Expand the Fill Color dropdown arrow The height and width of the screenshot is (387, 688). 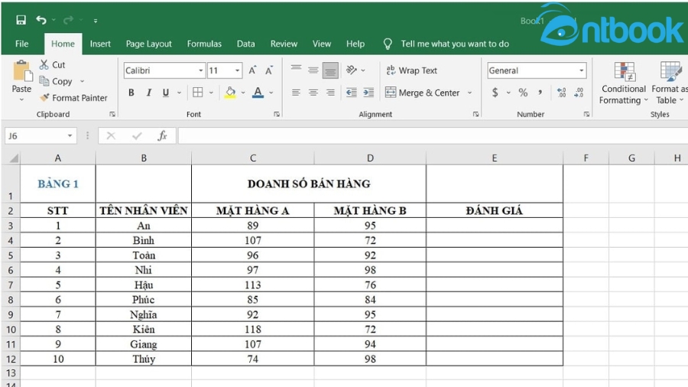point(243,93)
